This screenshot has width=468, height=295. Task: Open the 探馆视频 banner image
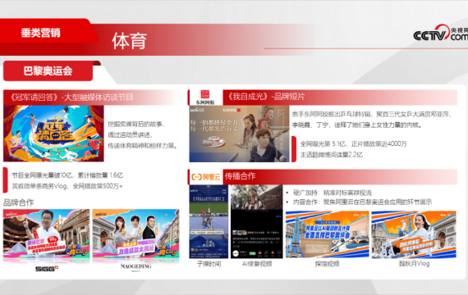pyautogui.click(x=328, y=234)
